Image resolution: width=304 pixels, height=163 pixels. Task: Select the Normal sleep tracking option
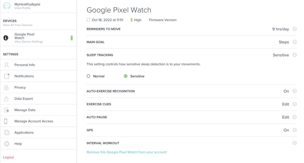(88, 76)
